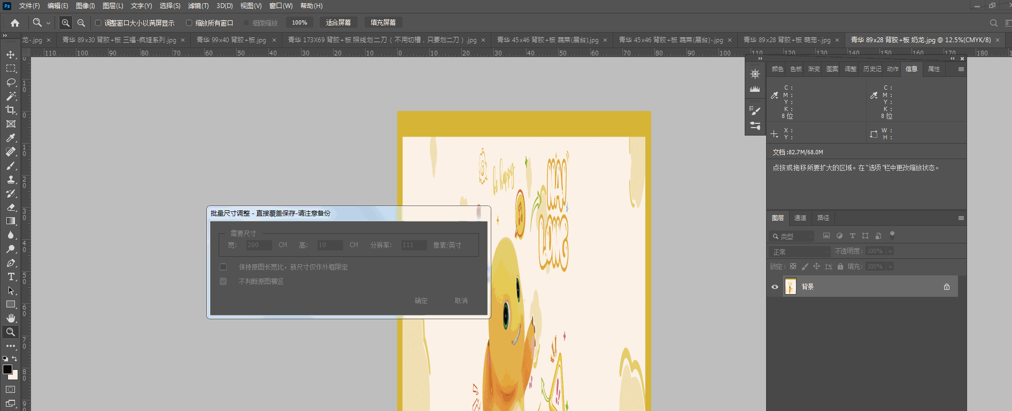
Task: Open the Edit Toolbar three-dots button
Action: [x=11, y=346]
